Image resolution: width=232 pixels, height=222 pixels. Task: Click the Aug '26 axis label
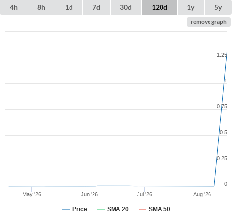(202, 194)
